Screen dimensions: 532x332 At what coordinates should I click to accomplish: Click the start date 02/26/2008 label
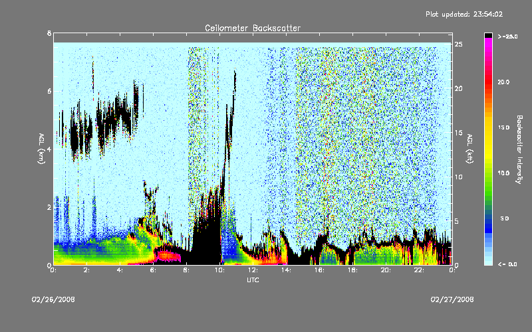tap(53, 299)
